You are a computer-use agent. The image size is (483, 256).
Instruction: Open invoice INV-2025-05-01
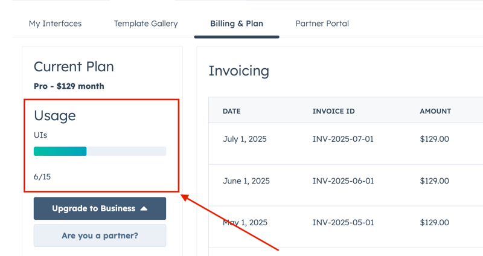[x=343, y=222]
